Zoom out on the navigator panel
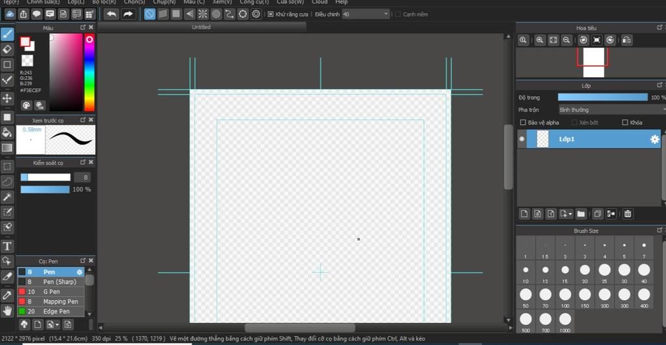 566,40
